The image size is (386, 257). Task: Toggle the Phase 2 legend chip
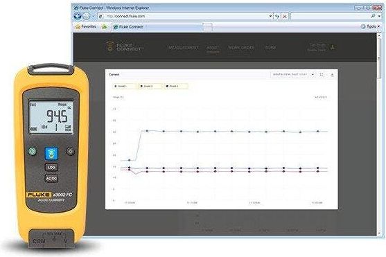click(150, 86)
